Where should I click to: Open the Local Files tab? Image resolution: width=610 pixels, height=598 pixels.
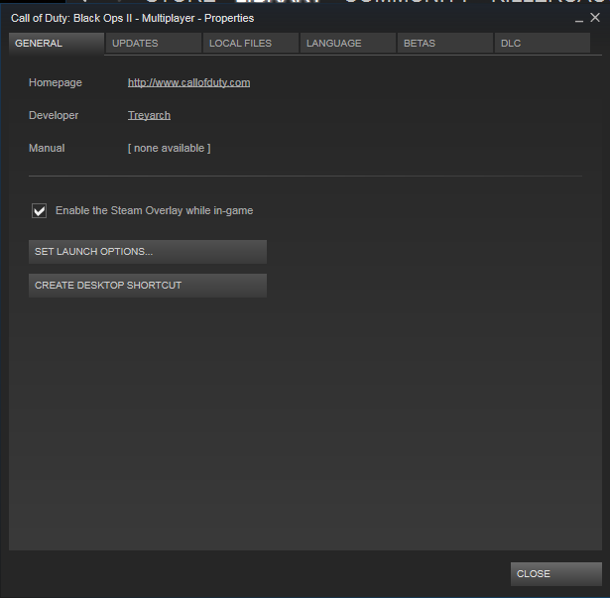pyautogui.click(x=251, y=44)
